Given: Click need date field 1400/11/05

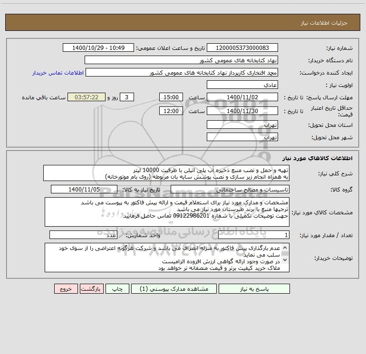Looking at the screenshot, I should click(x=84, y=189).
